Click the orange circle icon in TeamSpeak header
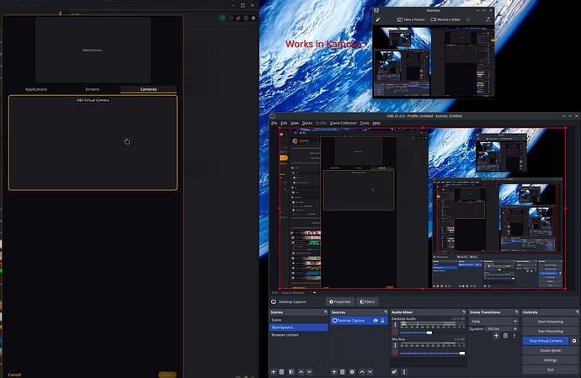Screen dimensions: 581x378 point(231,18)
